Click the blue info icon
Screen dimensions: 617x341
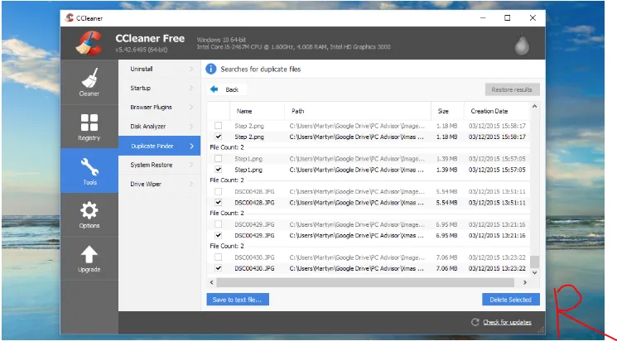point(211,70)
